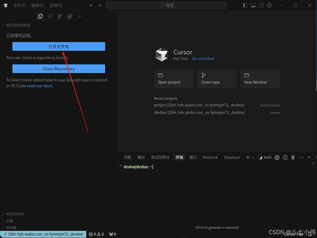Click the Cursor Tab status item
The image size is (317, 238).
coord(293,234)
